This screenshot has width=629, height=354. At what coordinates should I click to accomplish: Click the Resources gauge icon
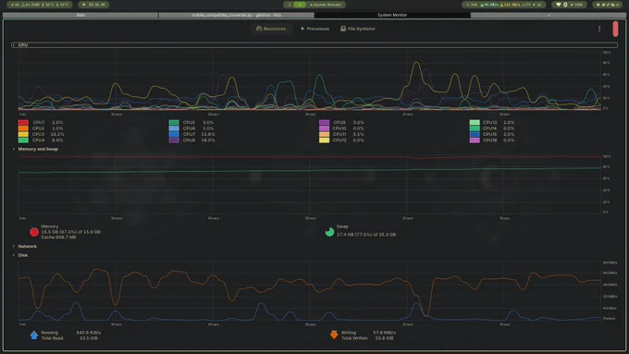tap(259, 29)
